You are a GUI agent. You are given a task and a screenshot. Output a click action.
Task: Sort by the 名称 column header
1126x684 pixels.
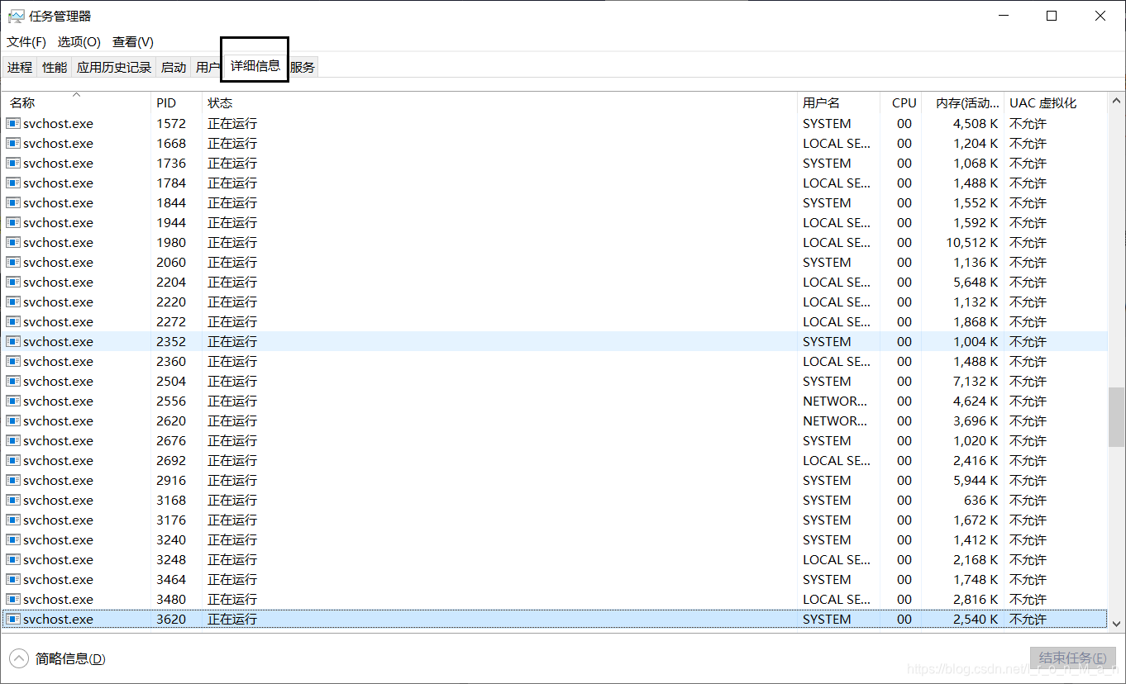76,103
